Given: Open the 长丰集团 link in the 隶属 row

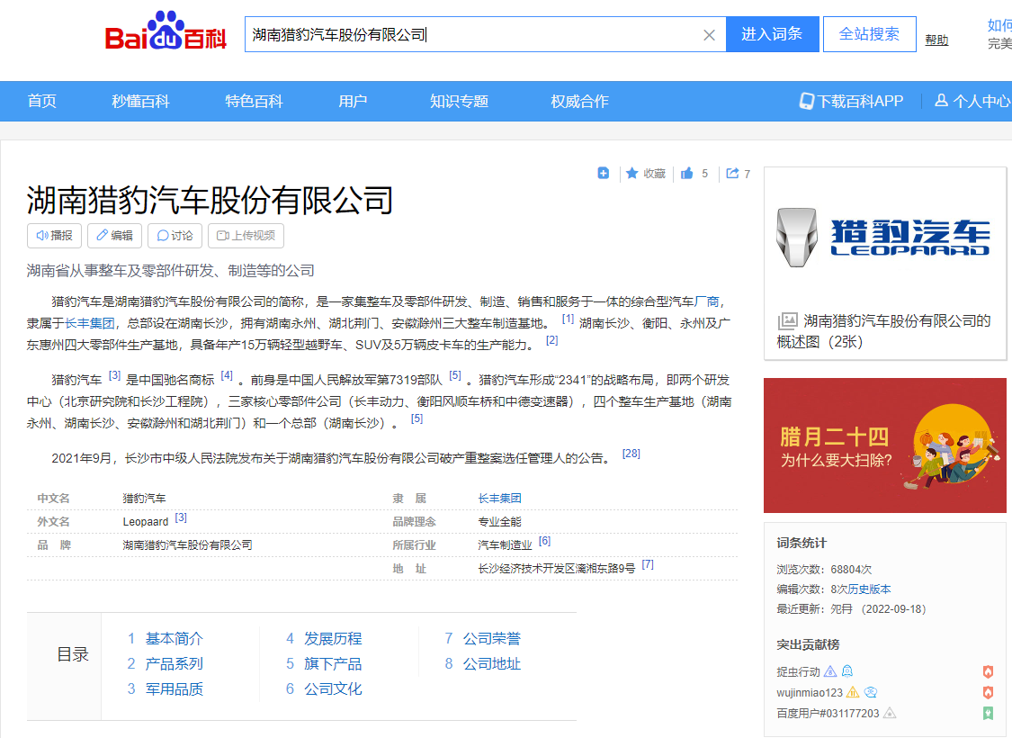Looking at the screenshot, I should (499, 499).
